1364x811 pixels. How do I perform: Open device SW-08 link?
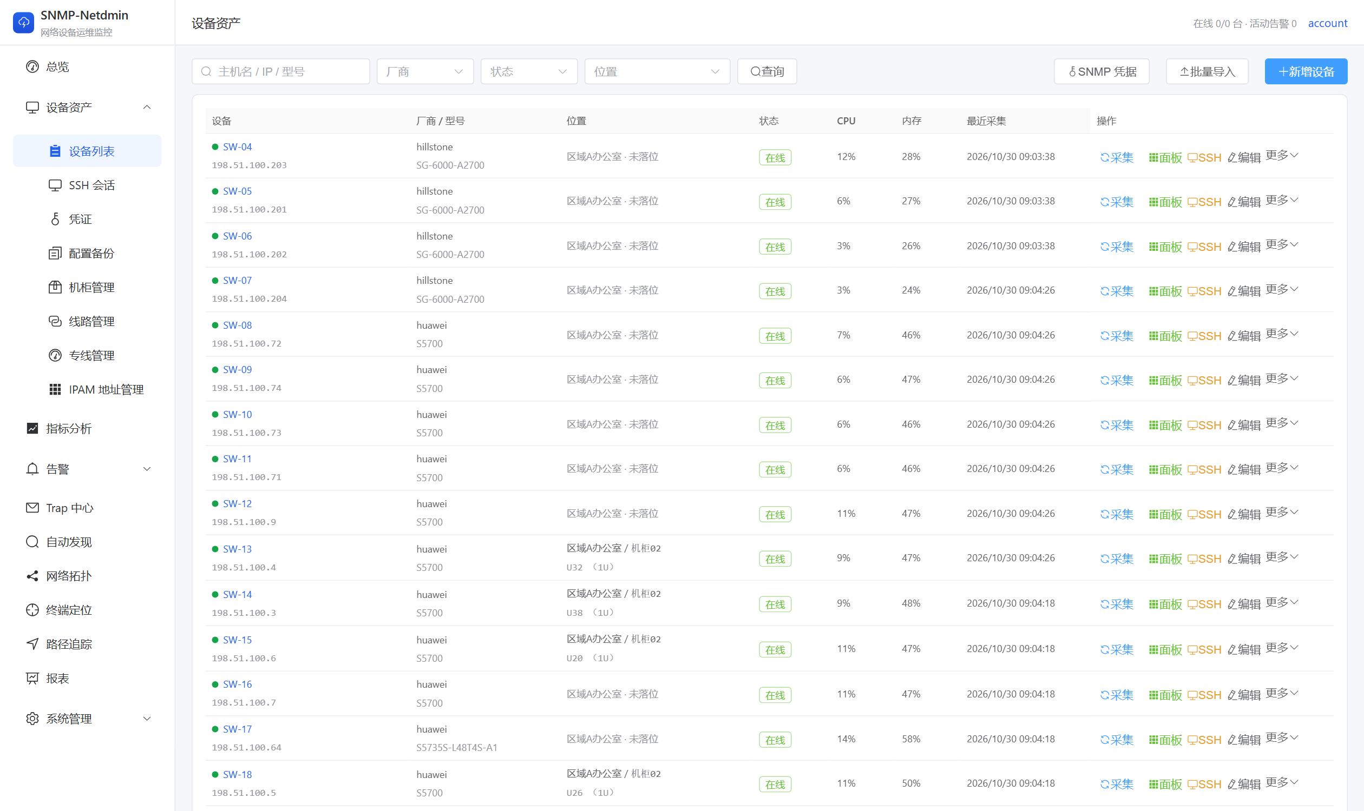238,325
